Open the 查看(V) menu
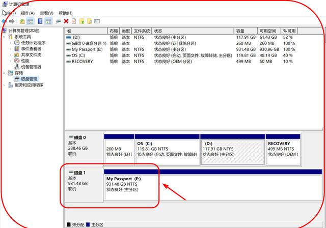Image resolution: width=326 pixels, height=228 pixels. click(x=46, y=13)
